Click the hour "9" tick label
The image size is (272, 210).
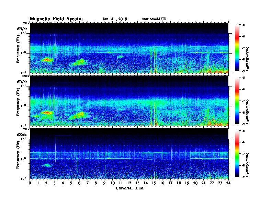coord(104,183)
